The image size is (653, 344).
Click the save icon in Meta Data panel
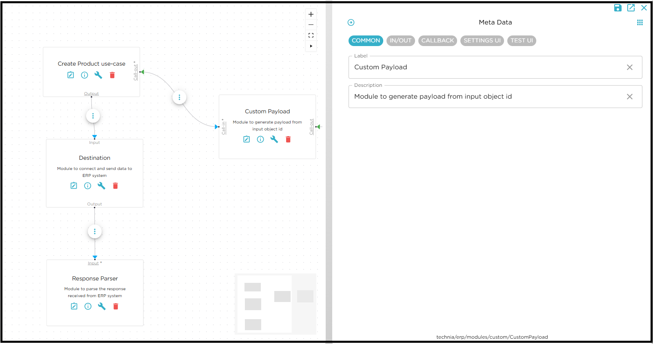pos(617,8)
